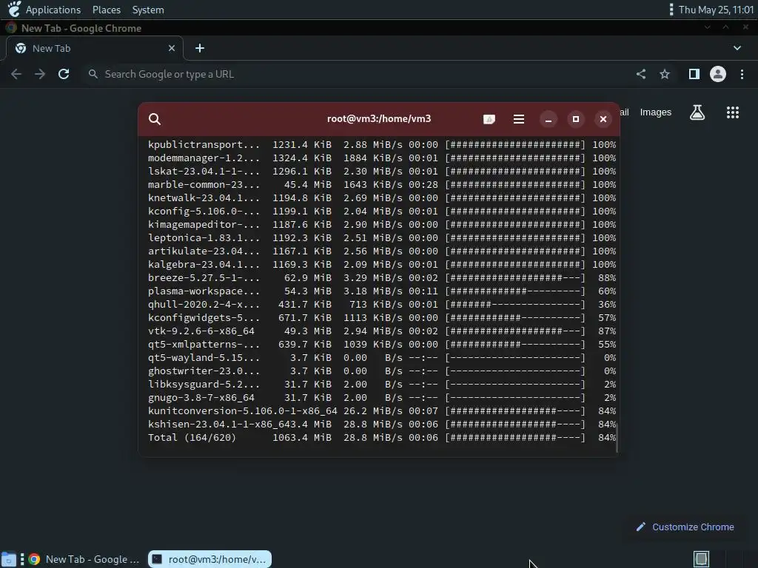
Task: Click the vtk-9.2.6-6-x86_64 row
Action: 382,331
